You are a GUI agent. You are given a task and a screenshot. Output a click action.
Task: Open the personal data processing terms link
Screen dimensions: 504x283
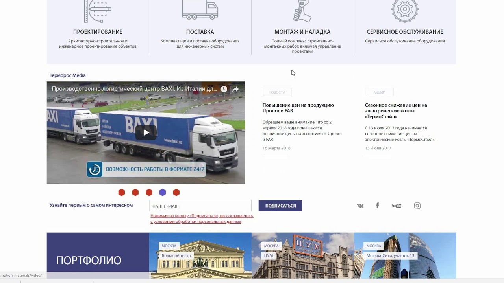pos(202,219)
